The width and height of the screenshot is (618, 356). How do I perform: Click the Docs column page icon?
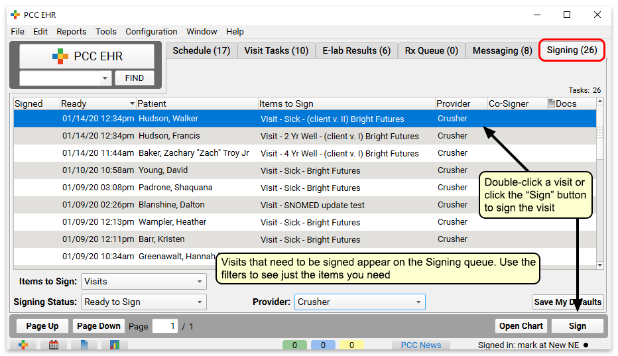point(552,103)
